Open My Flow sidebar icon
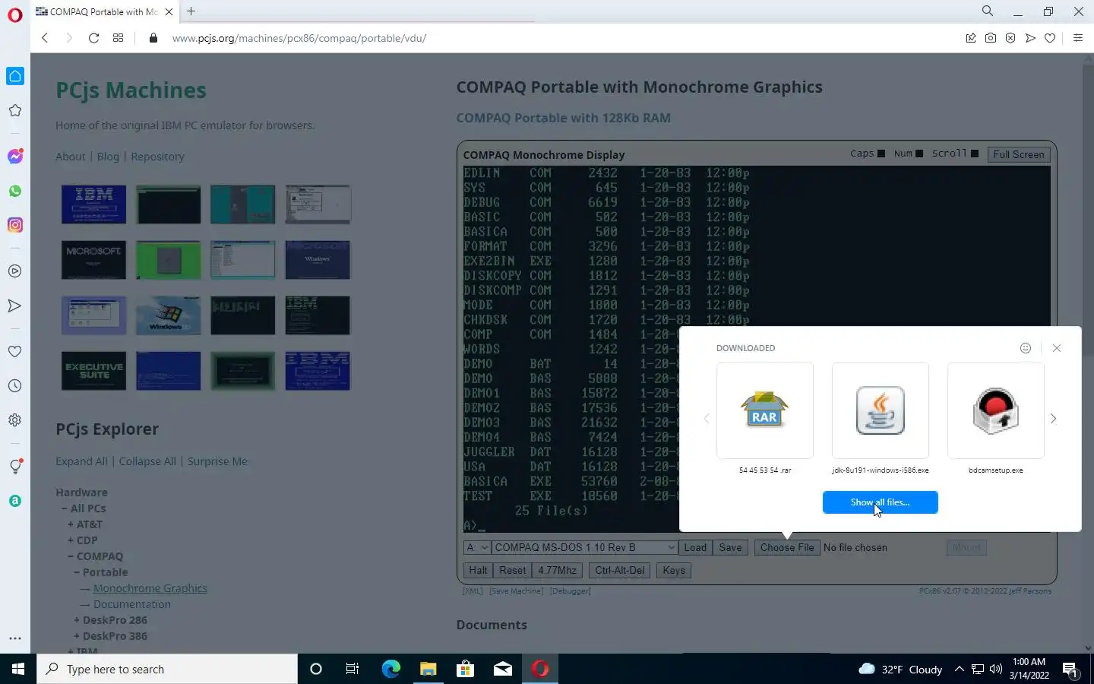Image resolution: width=1094 pixels, height=684 pixels. (x=15, y=306)
